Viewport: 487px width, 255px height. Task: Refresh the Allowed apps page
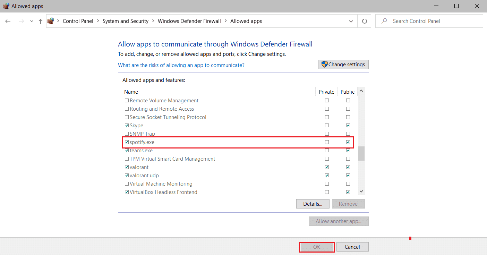tap(364, 21)
